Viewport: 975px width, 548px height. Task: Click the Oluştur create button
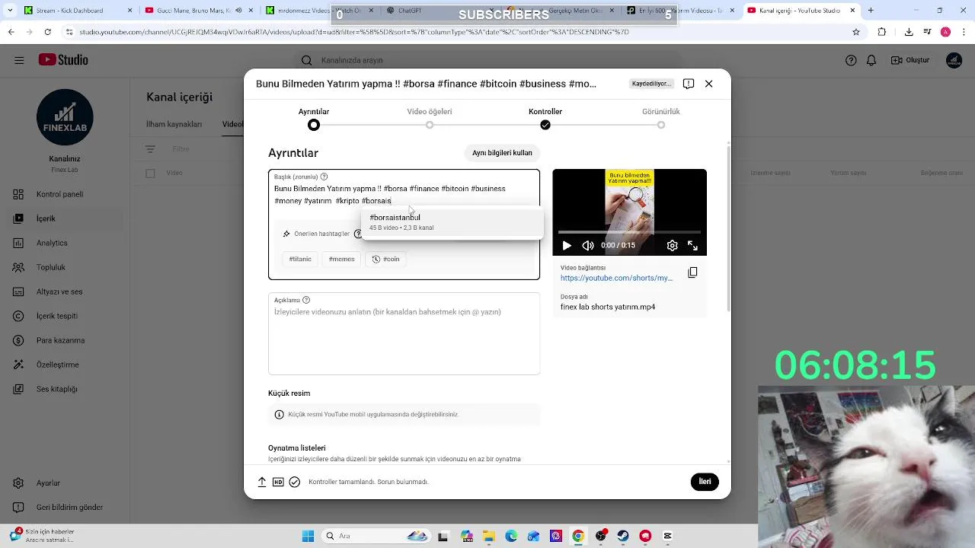click(x=911, y=60)
